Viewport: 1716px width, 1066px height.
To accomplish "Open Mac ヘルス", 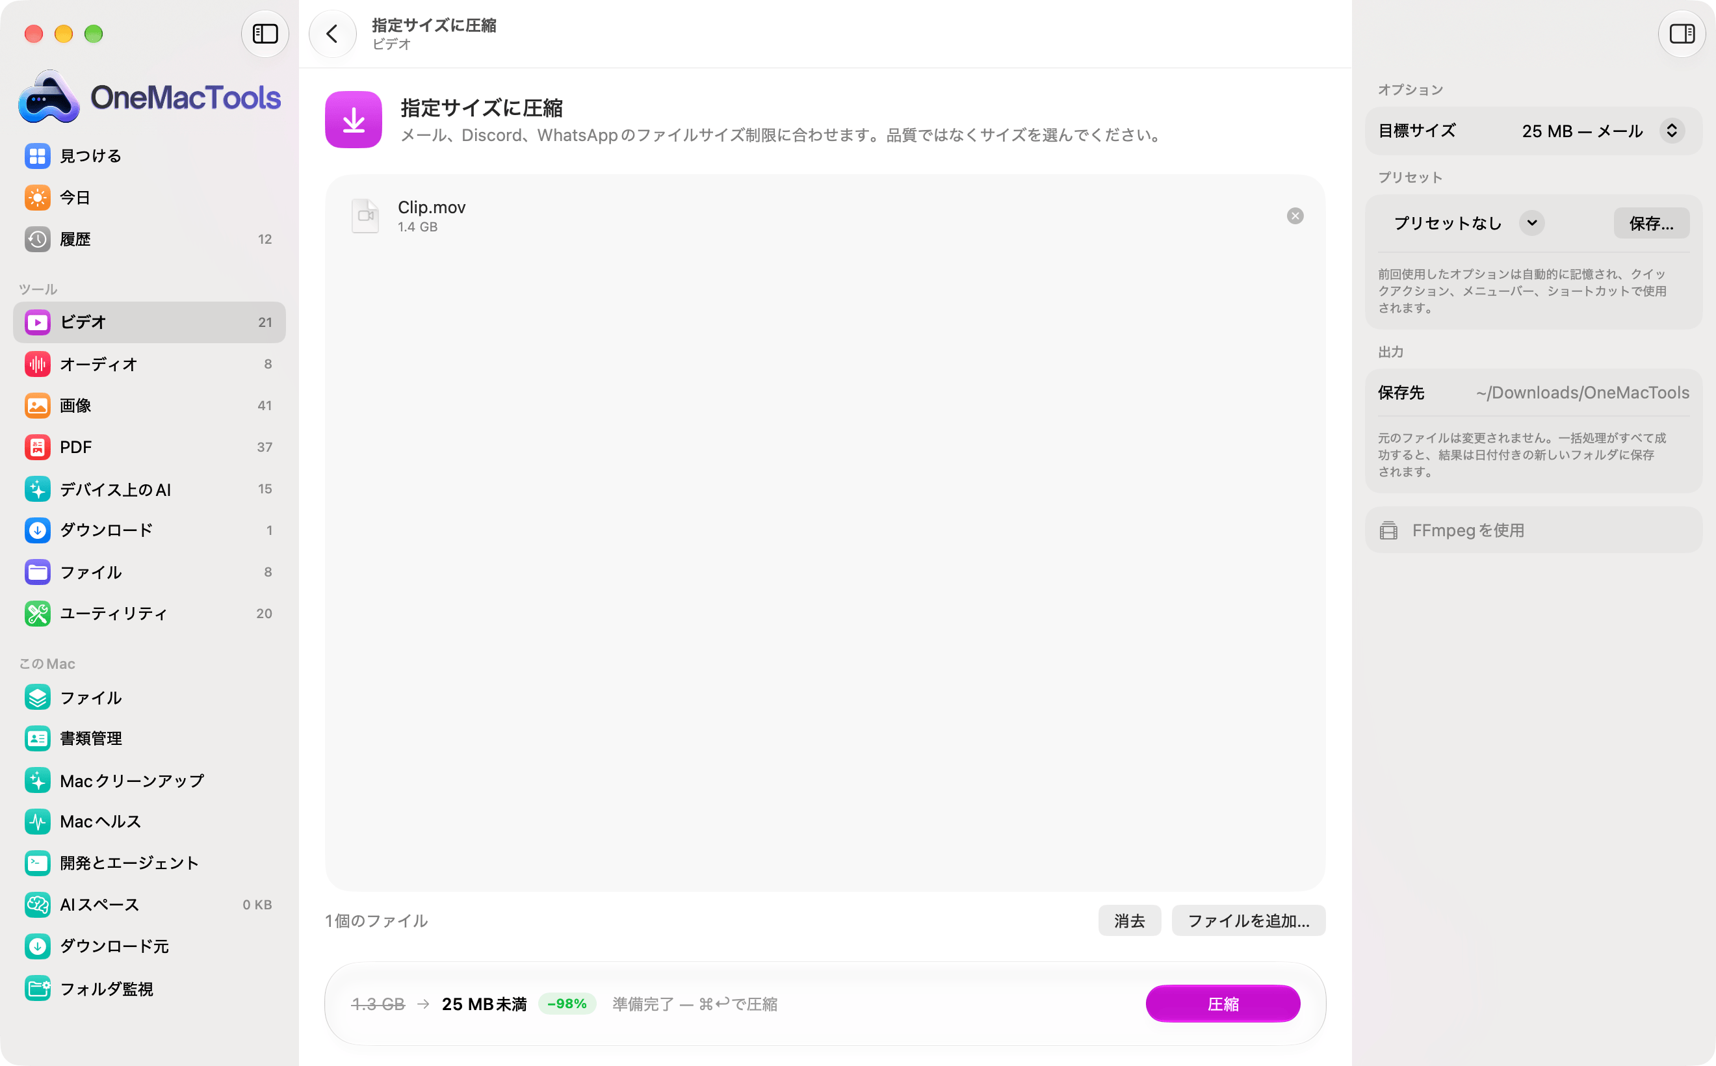I will pyautogui.click(x=149, y=822).
